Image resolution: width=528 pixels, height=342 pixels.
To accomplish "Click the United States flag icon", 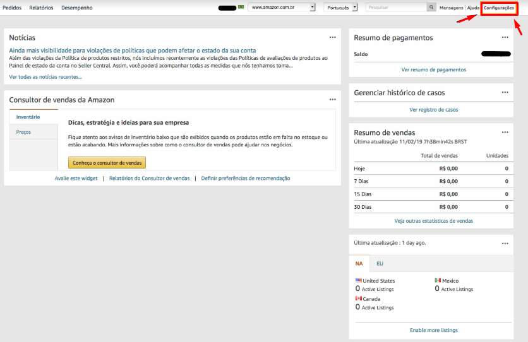I will click(359, 280).
